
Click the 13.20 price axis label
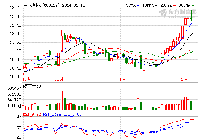(x=16, y=8)
